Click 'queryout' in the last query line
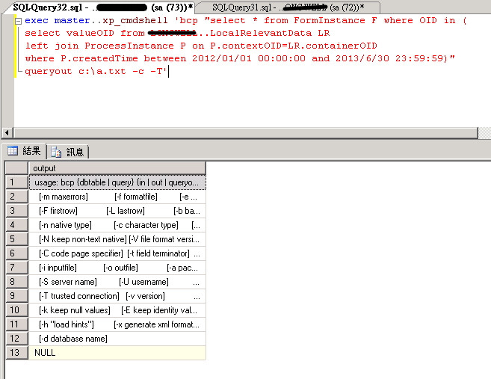Viewport: 491px width, 379px height. coord(49,72)
